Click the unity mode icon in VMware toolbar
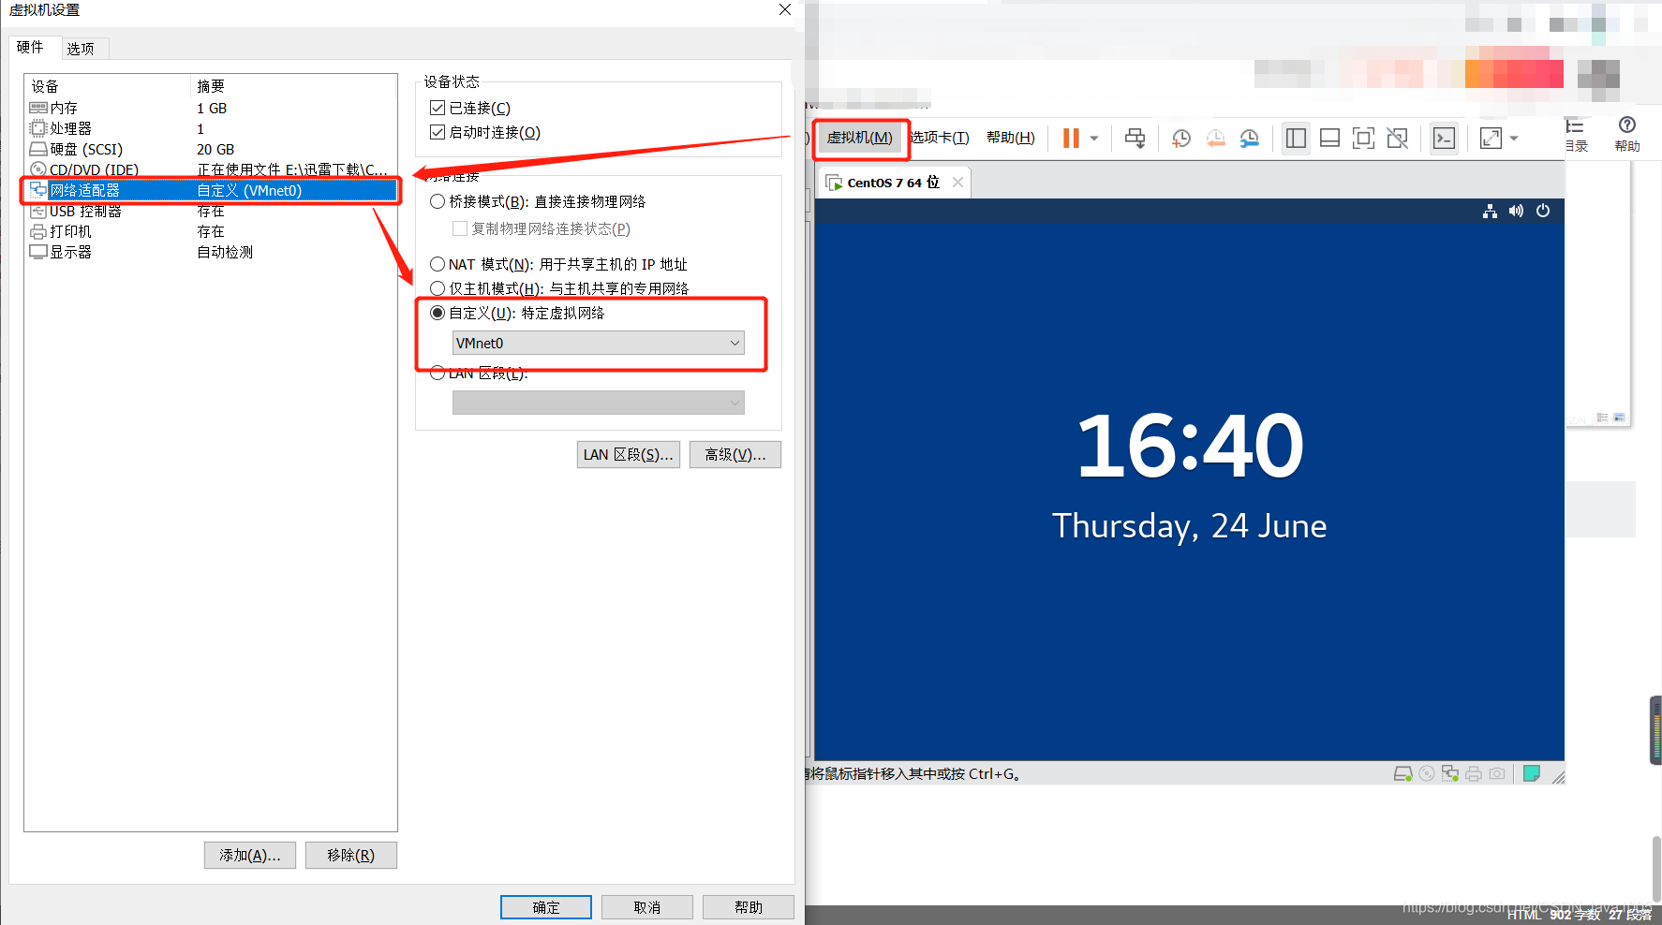 (1397, 139)
